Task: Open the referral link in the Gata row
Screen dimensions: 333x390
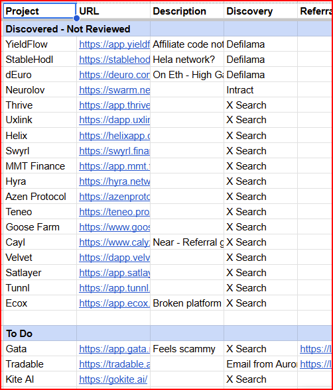Action: coord(316,349)
